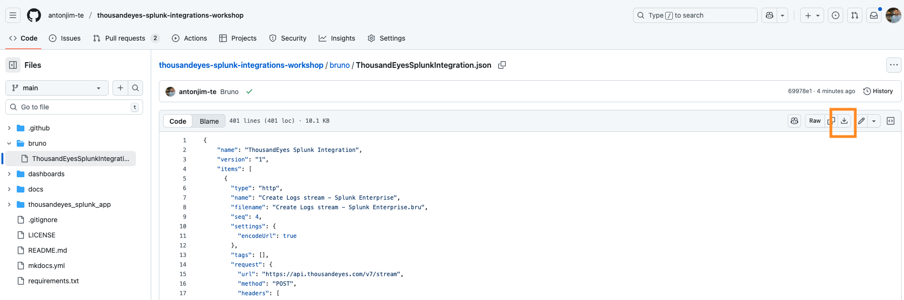Open README.md in the file tree
Screen dimensions: 904x300
tap(47, 250)
